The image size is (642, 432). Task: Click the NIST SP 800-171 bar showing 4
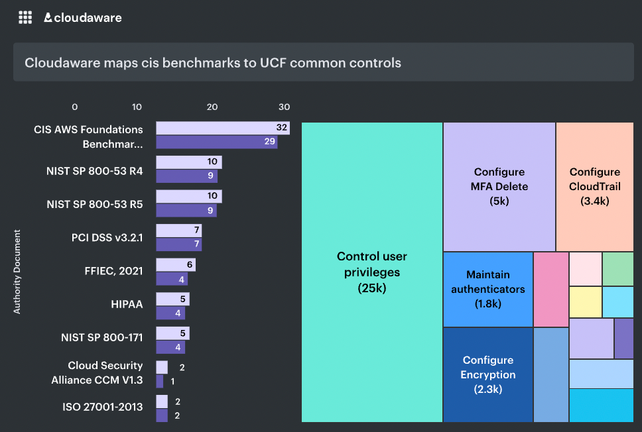click(170, 347)
